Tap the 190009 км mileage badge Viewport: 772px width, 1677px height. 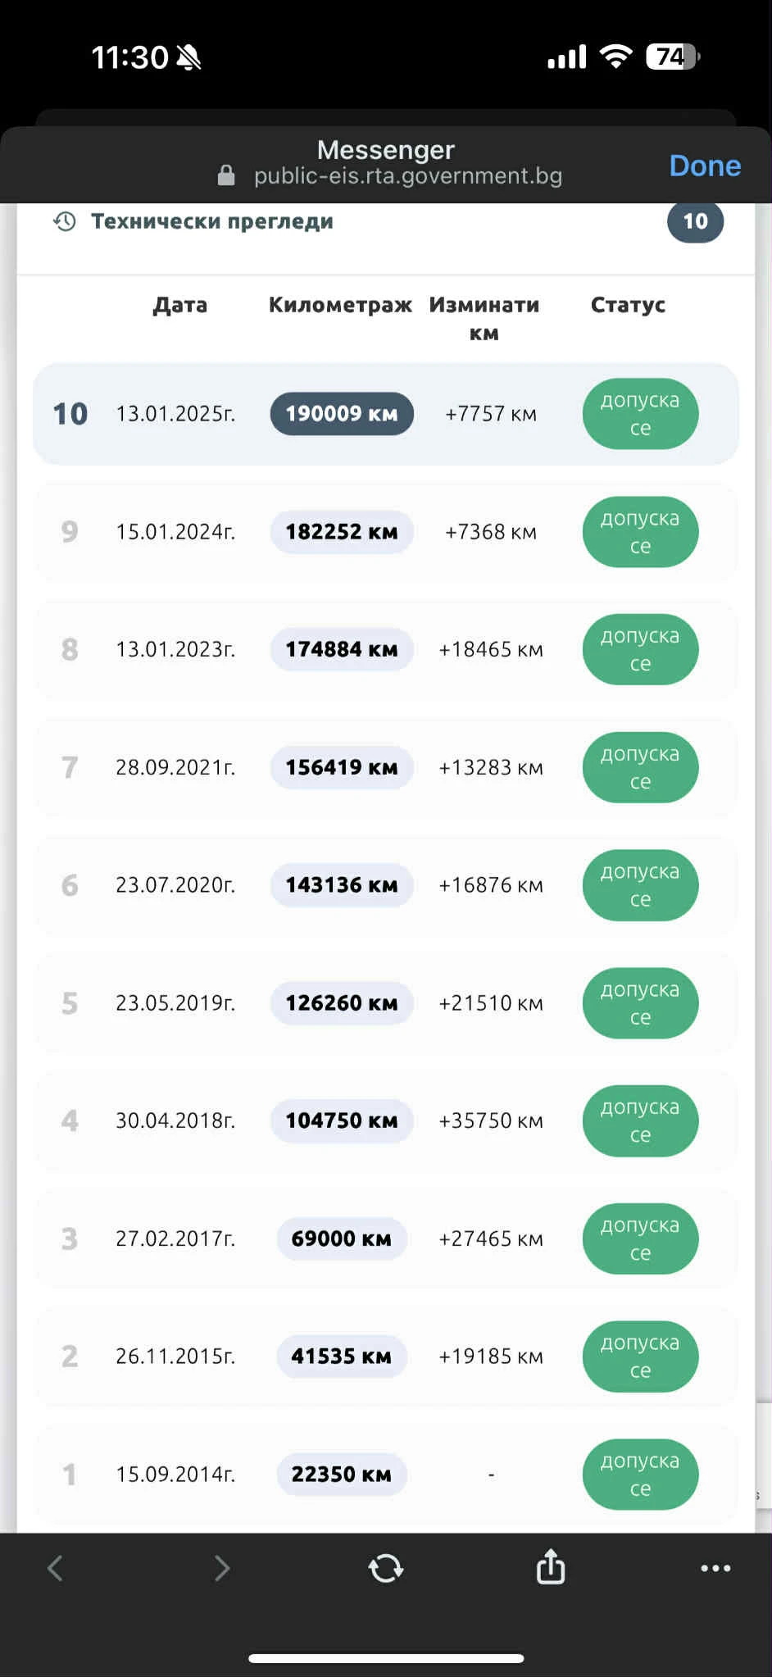coord(342,414)
